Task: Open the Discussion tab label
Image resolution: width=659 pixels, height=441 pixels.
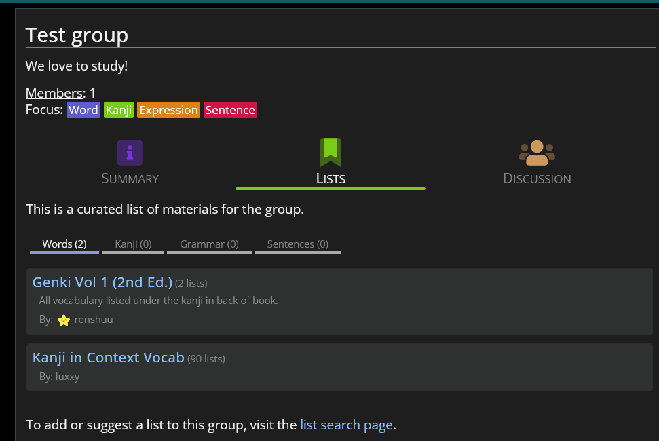Action: pyautogui.click(x=537, y=178)
